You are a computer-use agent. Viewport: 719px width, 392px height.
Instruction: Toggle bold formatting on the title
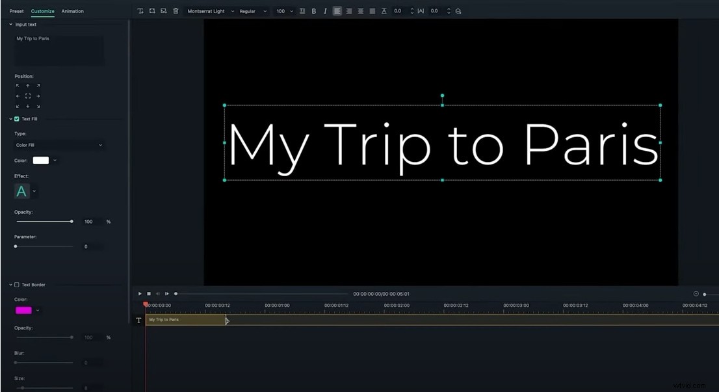314,11
